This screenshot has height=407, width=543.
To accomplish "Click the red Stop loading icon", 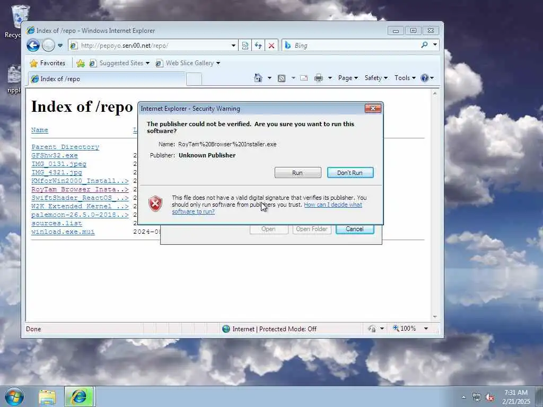I will (271, 46).
